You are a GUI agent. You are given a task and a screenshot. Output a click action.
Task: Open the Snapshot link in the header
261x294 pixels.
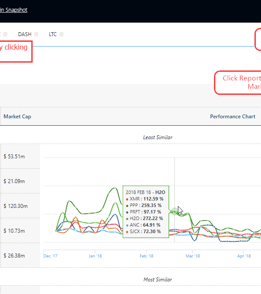point(13,10)
